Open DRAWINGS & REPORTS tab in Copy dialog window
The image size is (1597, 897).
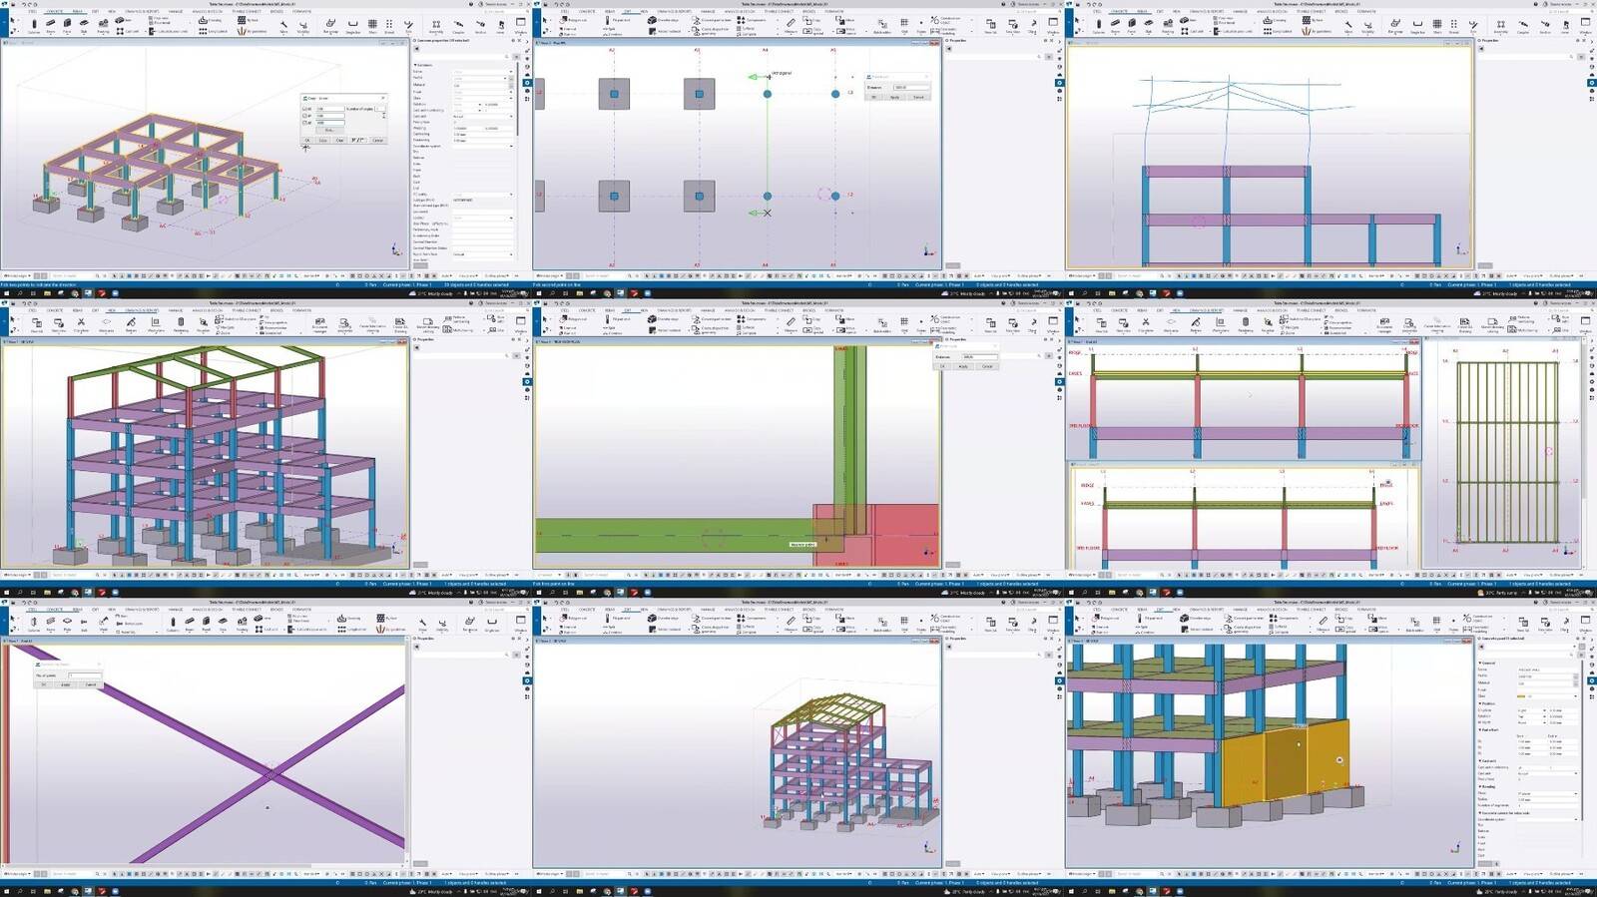142,12
